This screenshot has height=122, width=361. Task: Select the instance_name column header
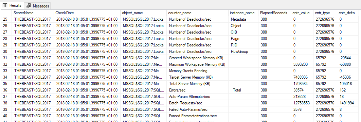point(243,13)
